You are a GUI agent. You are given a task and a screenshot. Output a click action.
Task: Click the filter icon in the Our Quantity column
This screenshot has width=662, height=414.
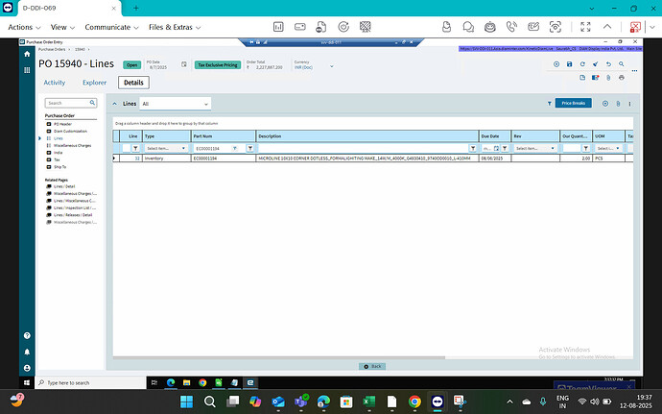[586, 149]
